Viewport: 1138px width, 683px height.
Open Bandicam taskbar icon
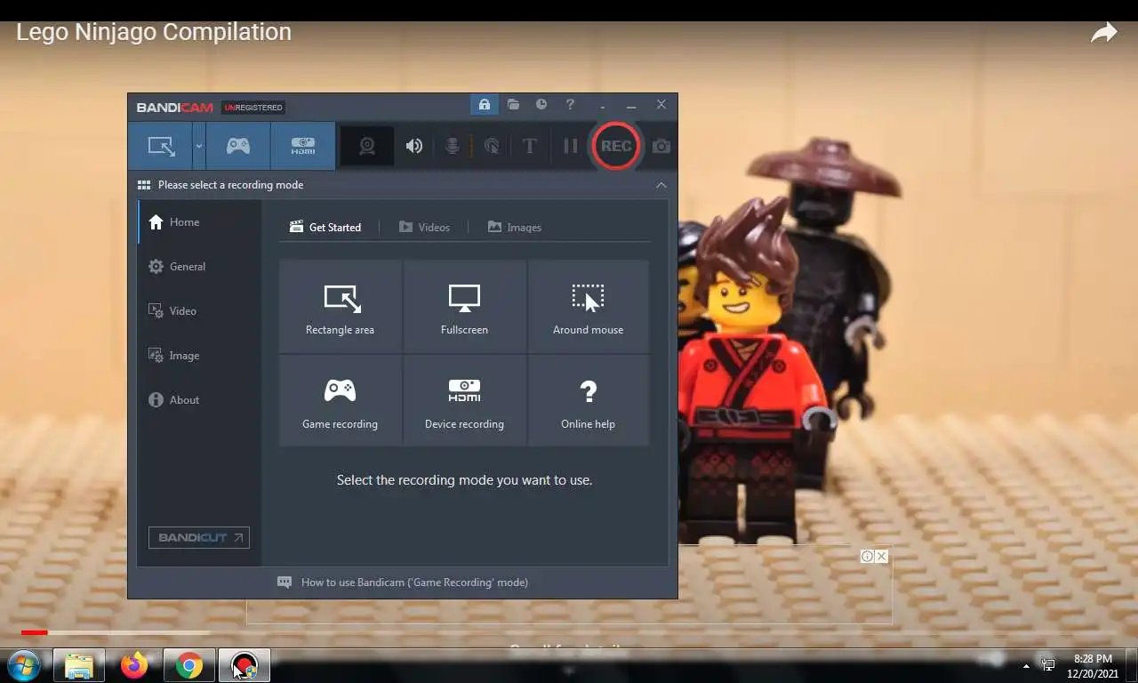click(244, 665)
